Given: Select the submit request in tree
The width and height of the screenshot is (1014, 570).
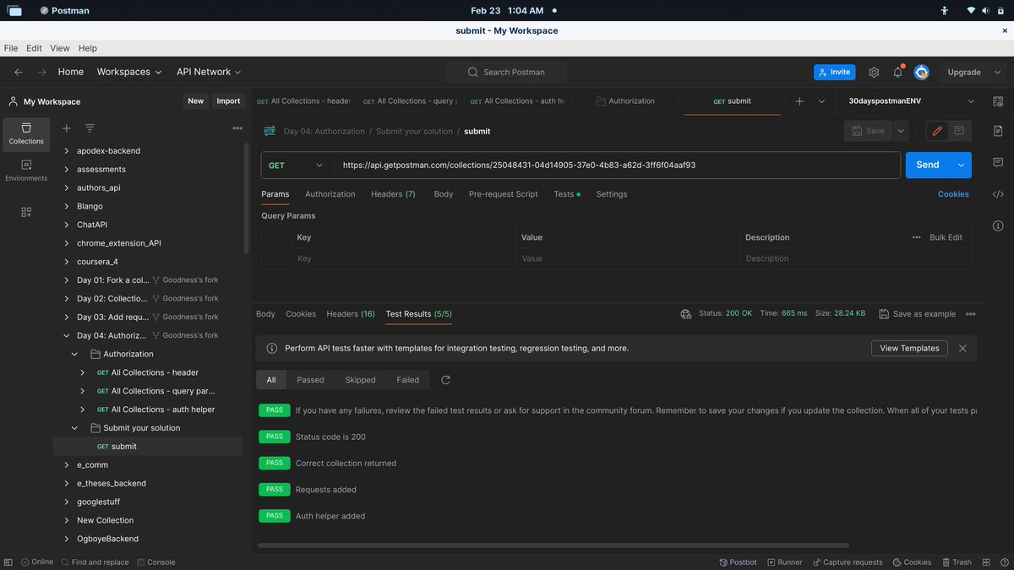Looking at the screenshot, I should (149, 447).
